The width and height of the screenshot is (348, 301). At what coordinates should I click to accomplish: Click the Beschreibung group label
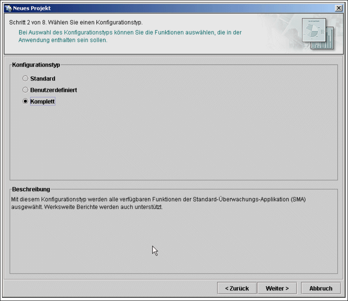pyautogui.click(x=31, y=189)
